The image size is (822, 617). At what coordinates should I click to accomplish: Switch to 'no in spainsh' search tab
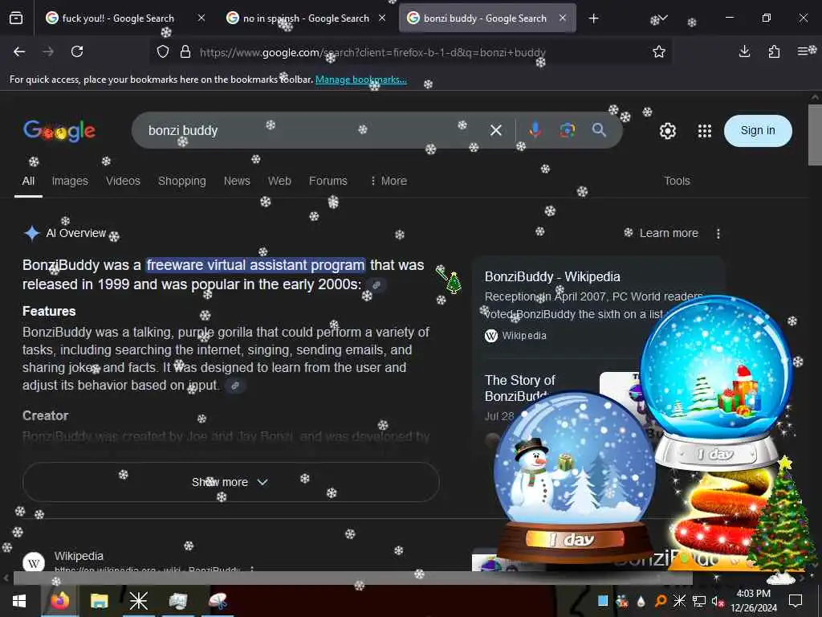[306, 18]
